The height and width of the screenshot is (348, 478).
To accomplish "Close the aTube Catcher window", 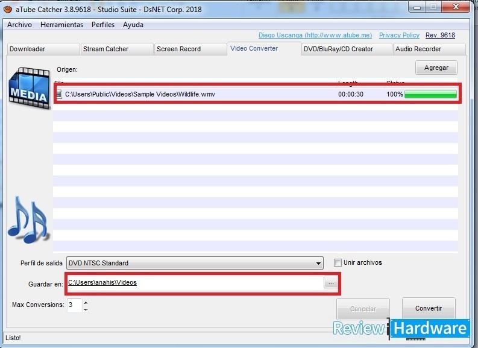I will click(456, 7).
